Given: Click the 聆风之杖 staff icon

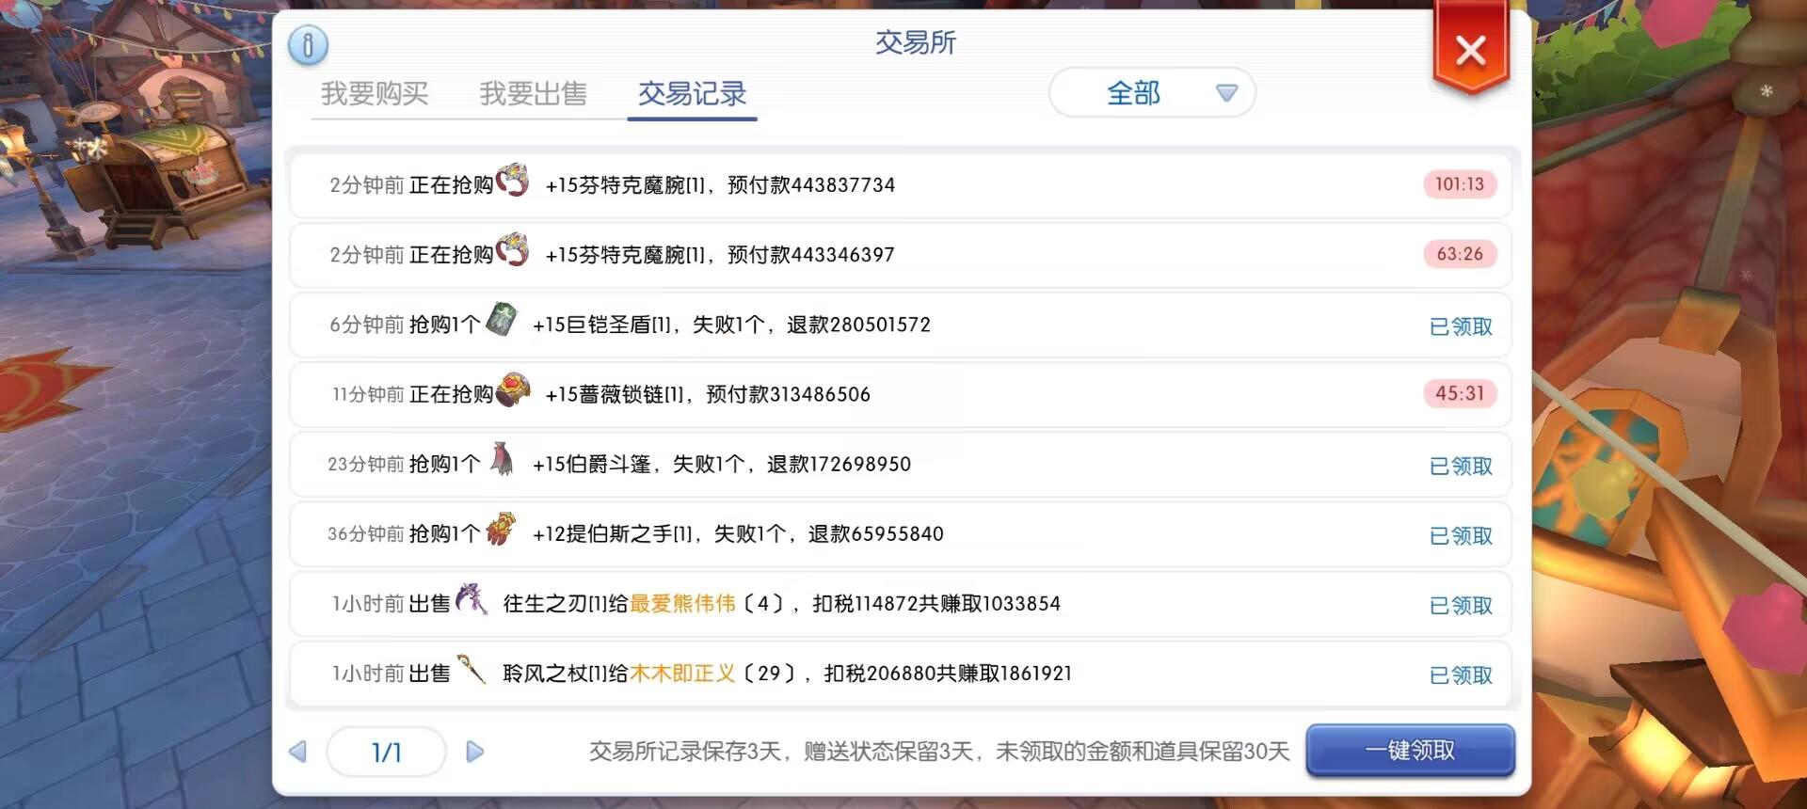Looking at the screenshot, I should 472,669.
